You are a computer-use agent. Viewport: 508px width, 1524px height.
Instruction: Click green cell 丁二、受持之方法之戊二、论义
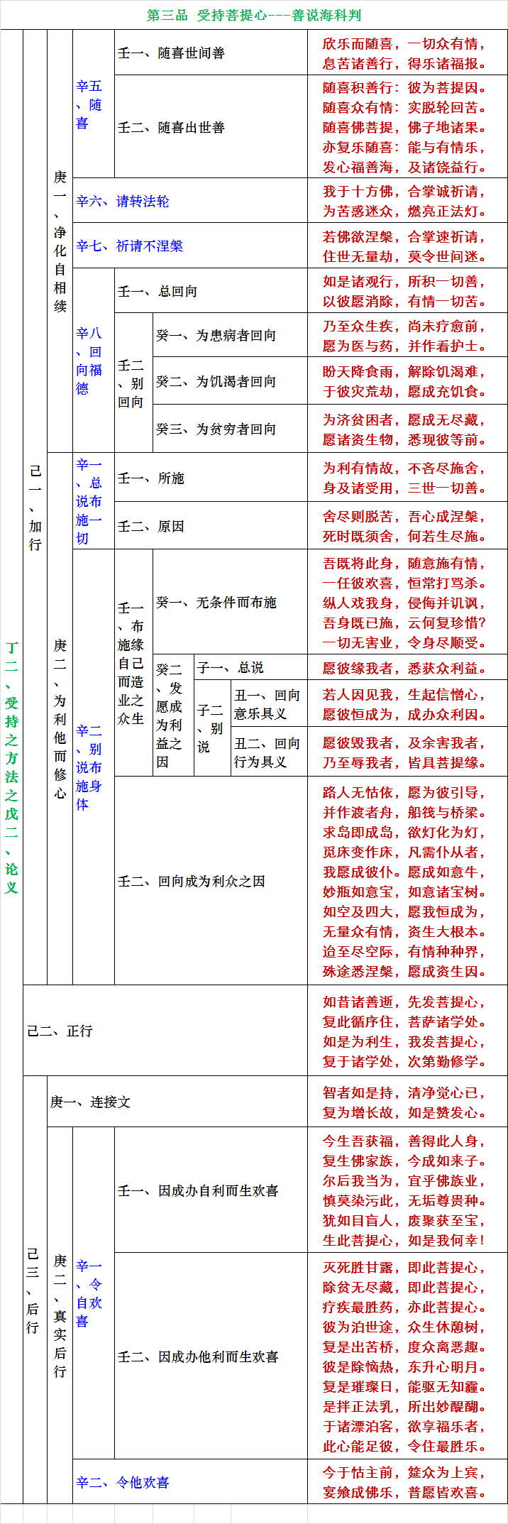click(x=11, y=767)
